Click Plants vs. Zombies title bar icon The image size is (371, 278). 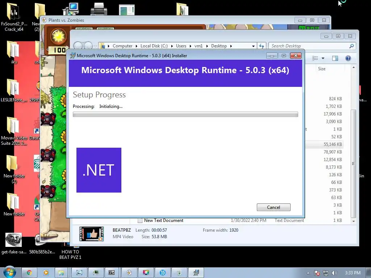coord(44,20)
